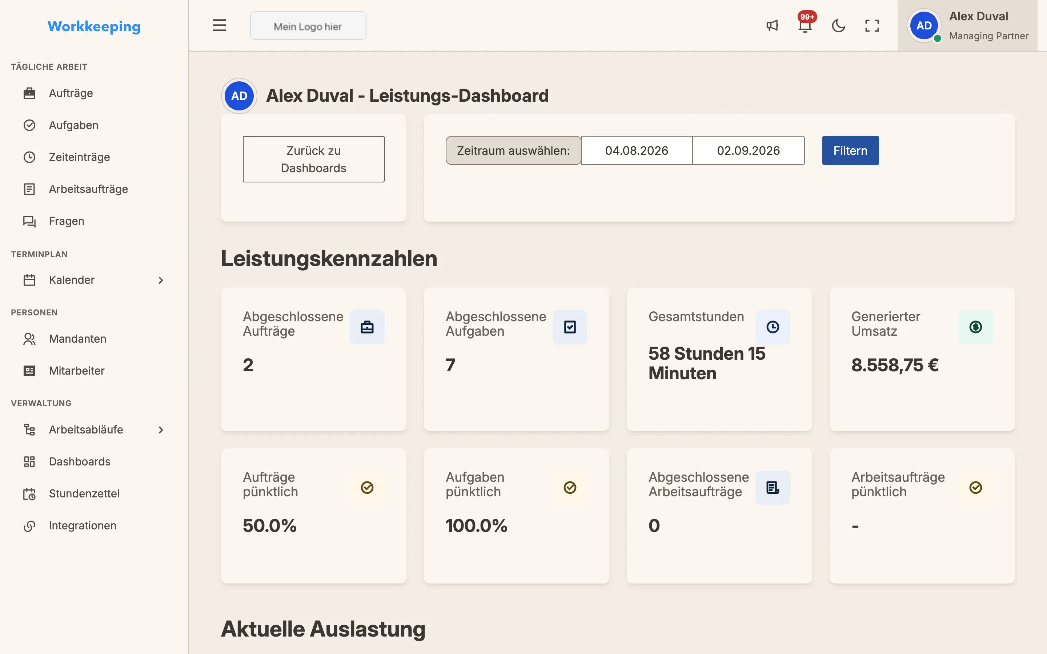This screenshot has width=1047, height=654.
Task: Click checkmark icon on Aufträge pünktlich card
Action: coord(367,488)
